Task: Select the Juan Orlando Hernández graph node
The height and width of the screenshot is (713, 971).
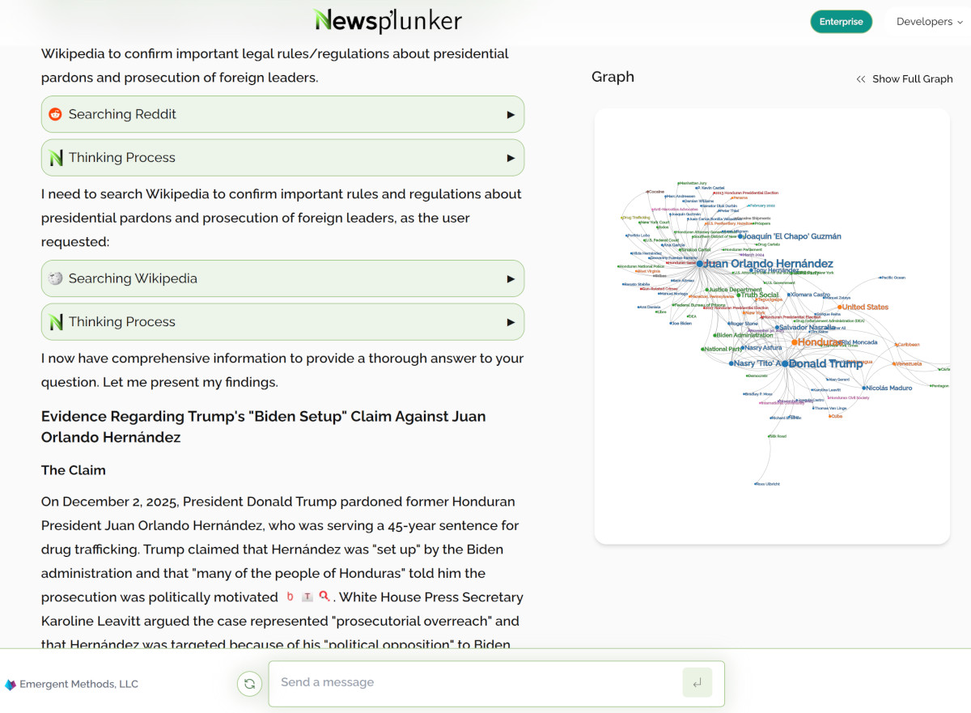Action: (700, 264)
